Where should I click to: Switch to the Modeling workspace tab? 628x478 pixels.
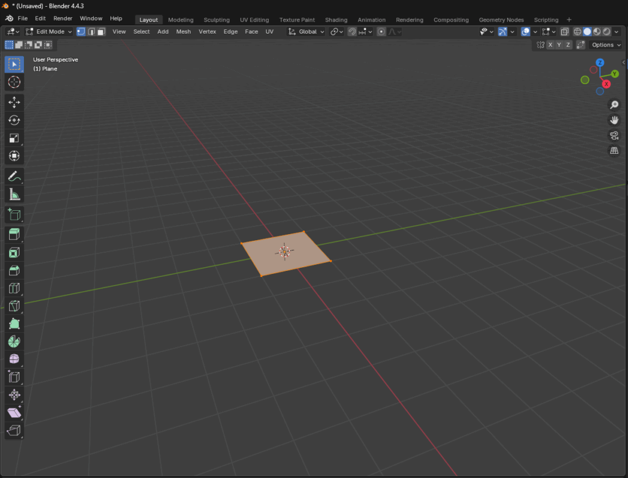coord(181,20)
